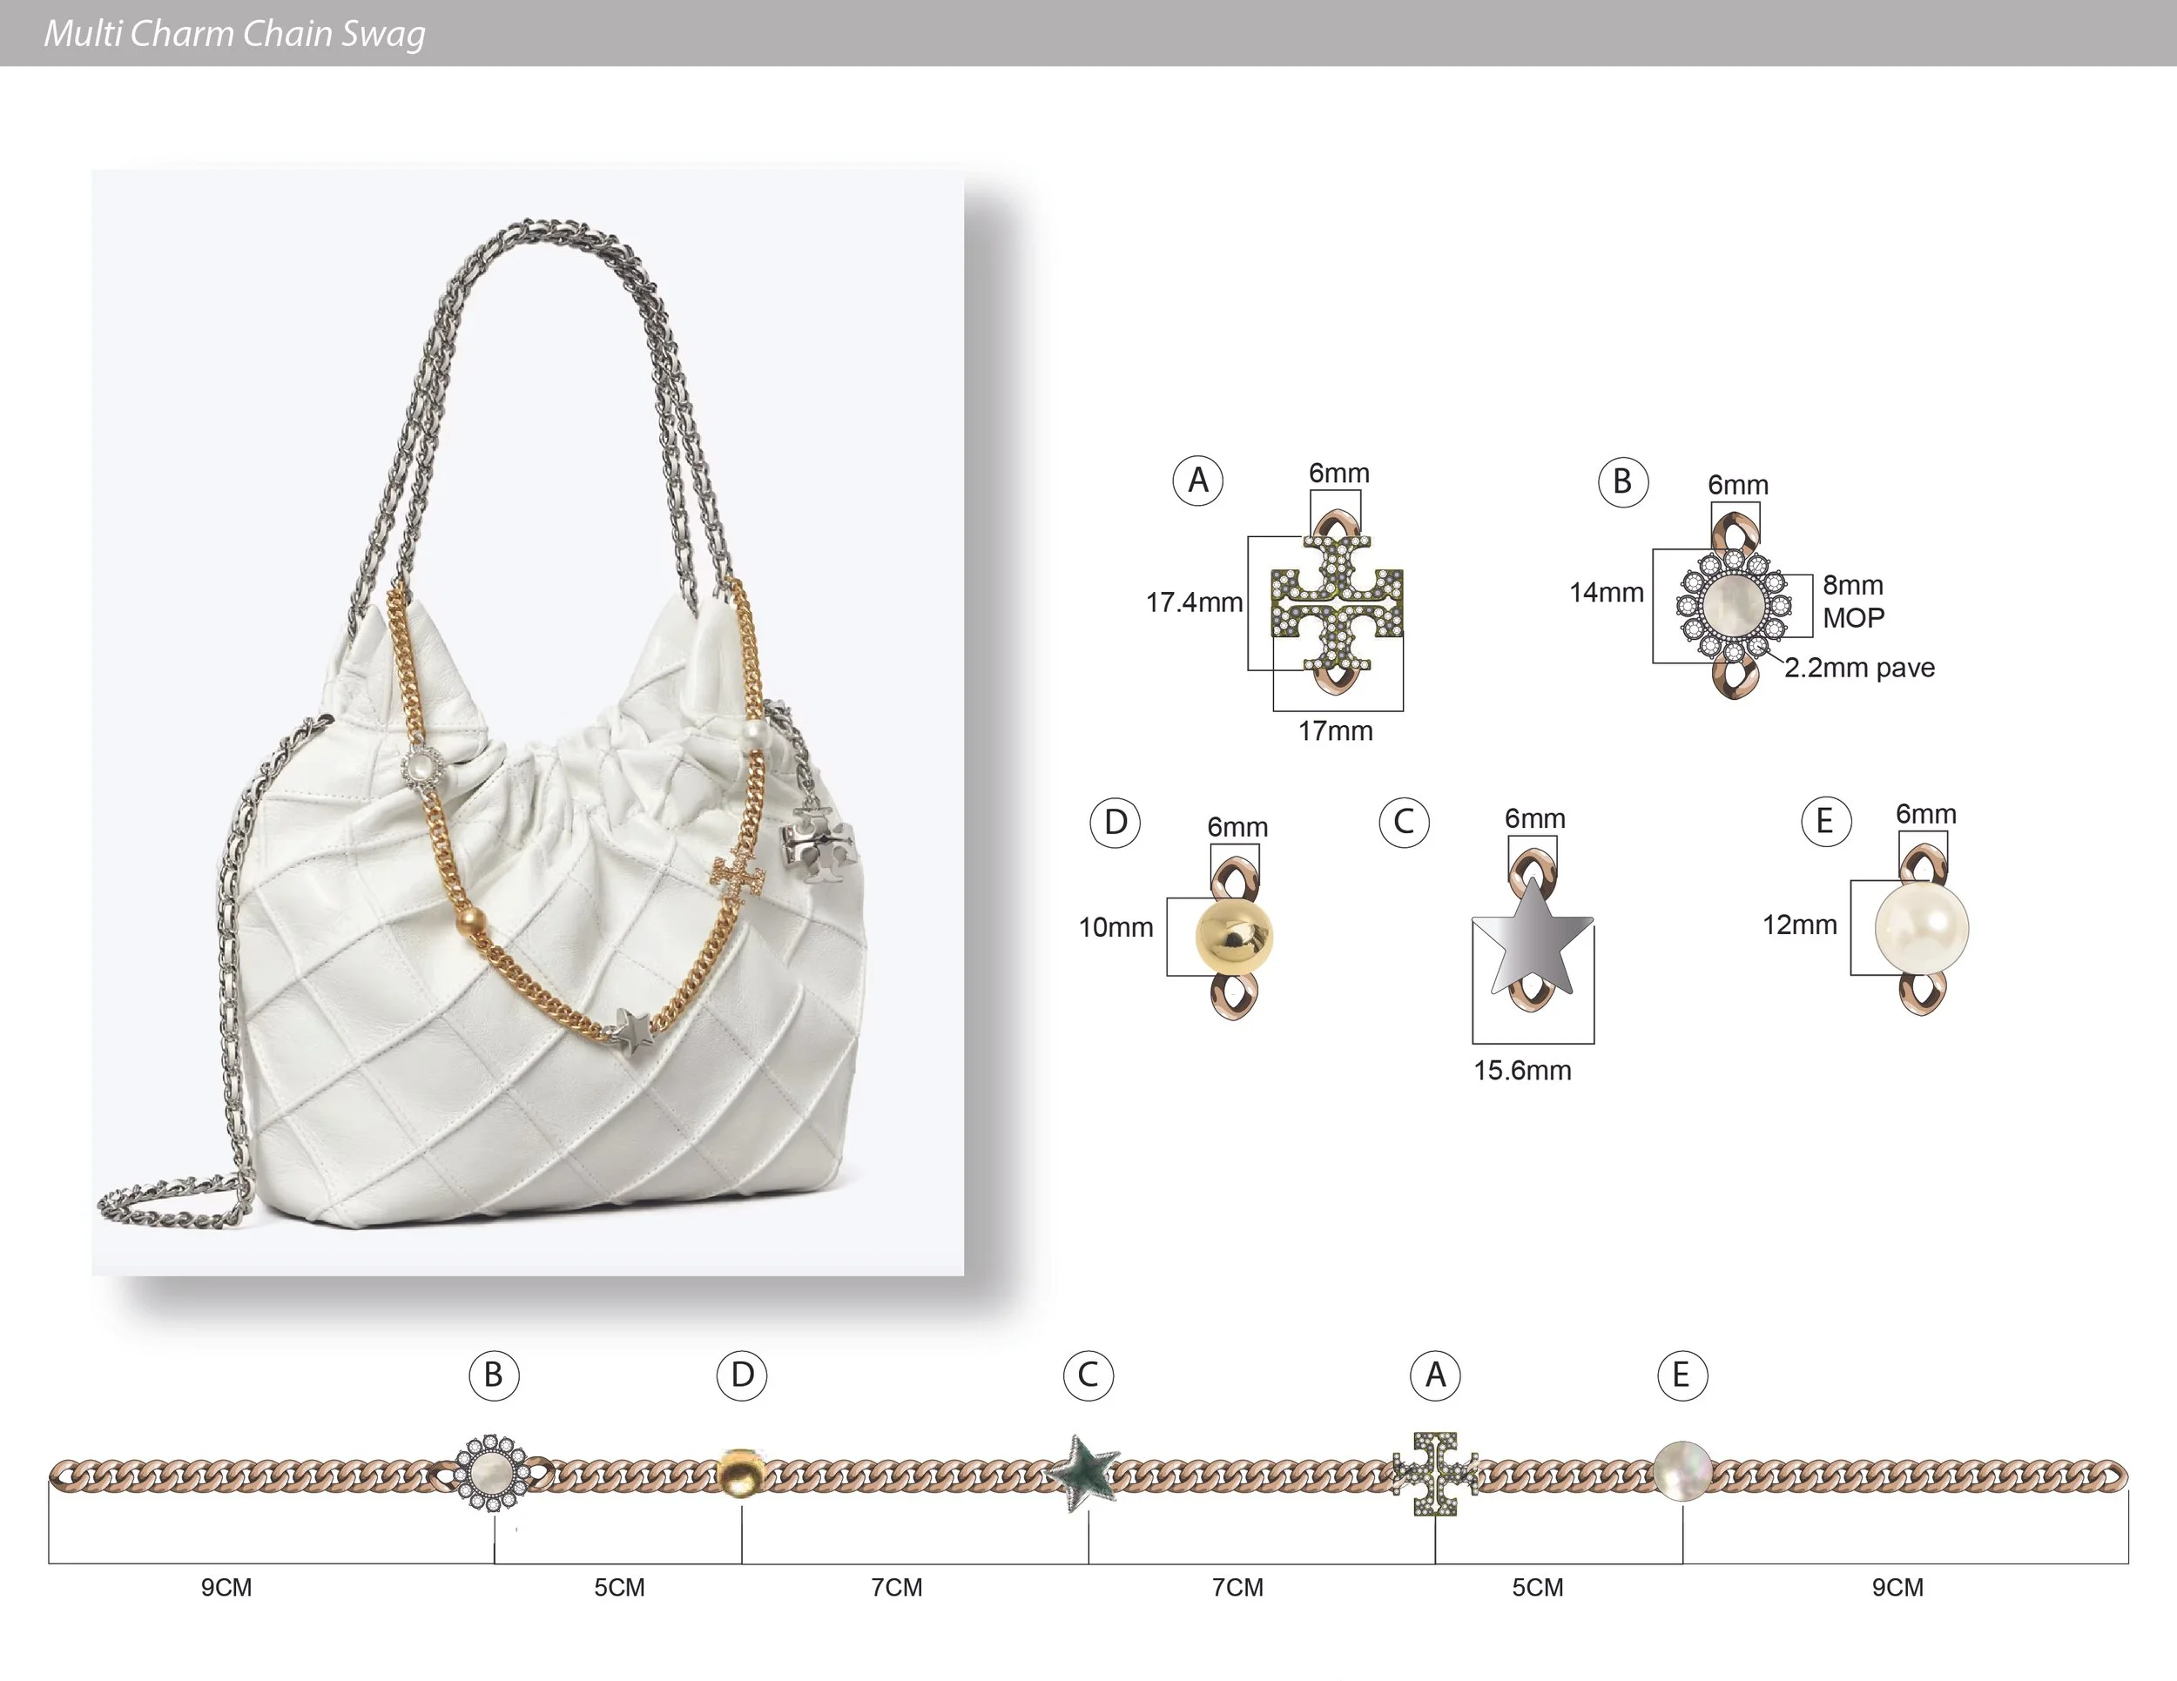Select the 12mm pearl charm drawing
The width and height of the screenshot is (2177, 1681).
[1921, 927]
